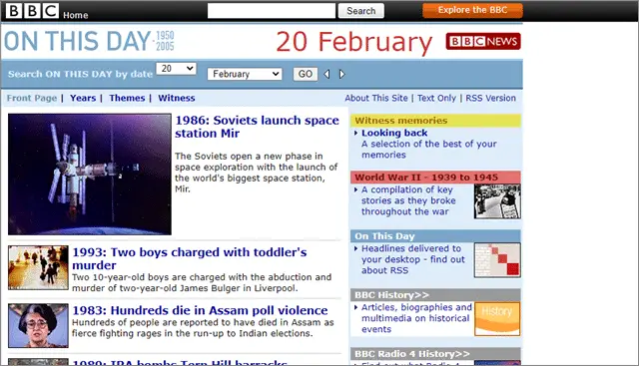Click the GO button

[306, 74]
